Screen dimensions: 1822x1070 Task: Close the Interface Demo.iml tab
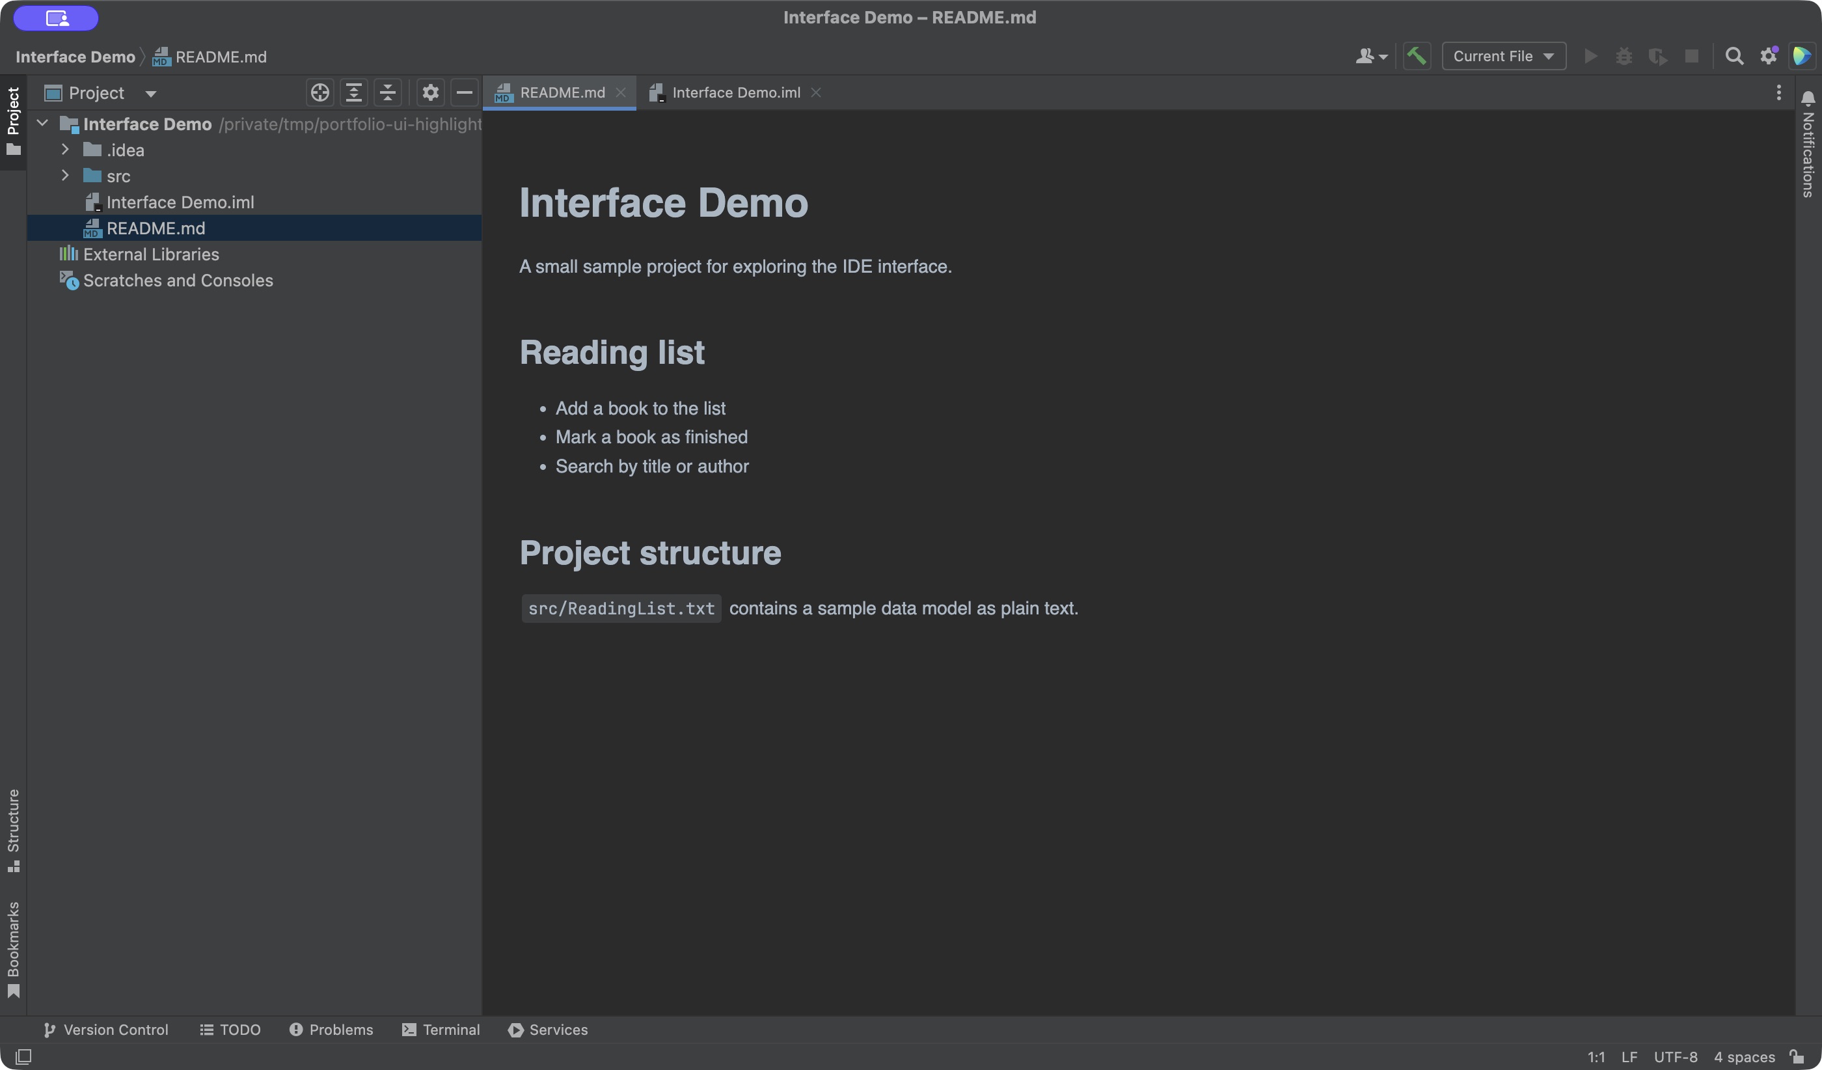pyautogui.click(x=815, y=92)
